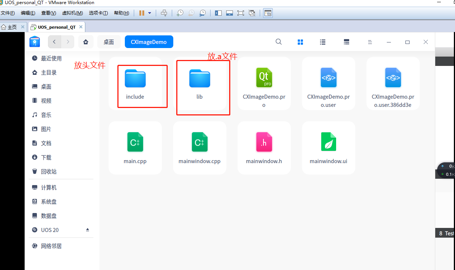
Task: Send Ctrl+Alt+Del to the virtual machine
Action: point(164,13)
